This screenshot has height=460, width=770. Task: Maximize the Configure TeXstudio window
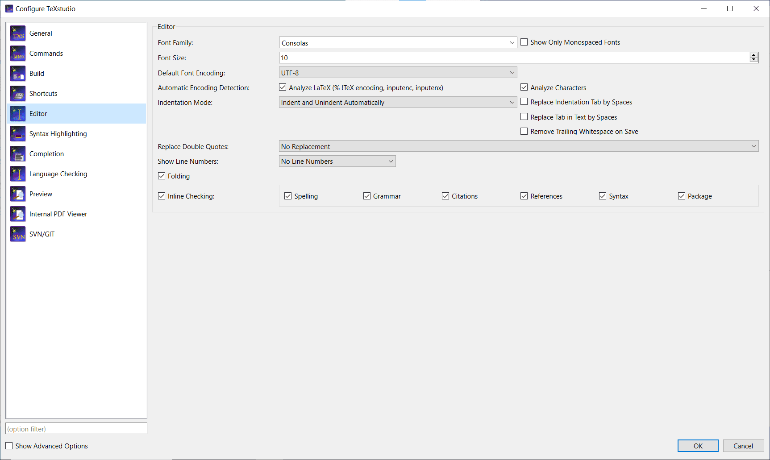click(730, 8)
